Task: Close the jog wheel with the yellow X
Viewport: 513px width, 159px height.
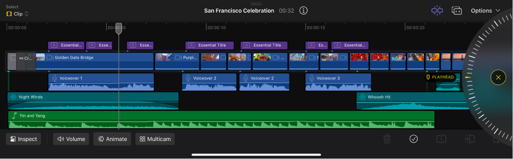Action: pyautogui.click(x=498, y=78)
